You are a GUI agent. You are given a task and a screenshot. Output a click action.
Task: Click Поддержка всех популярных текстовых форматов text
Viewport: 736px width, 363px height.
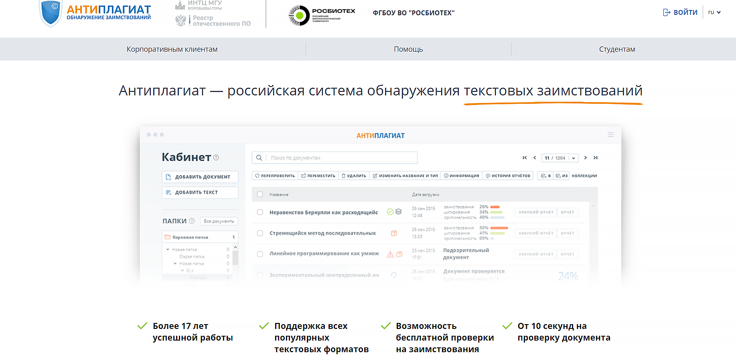pos(322,338)
